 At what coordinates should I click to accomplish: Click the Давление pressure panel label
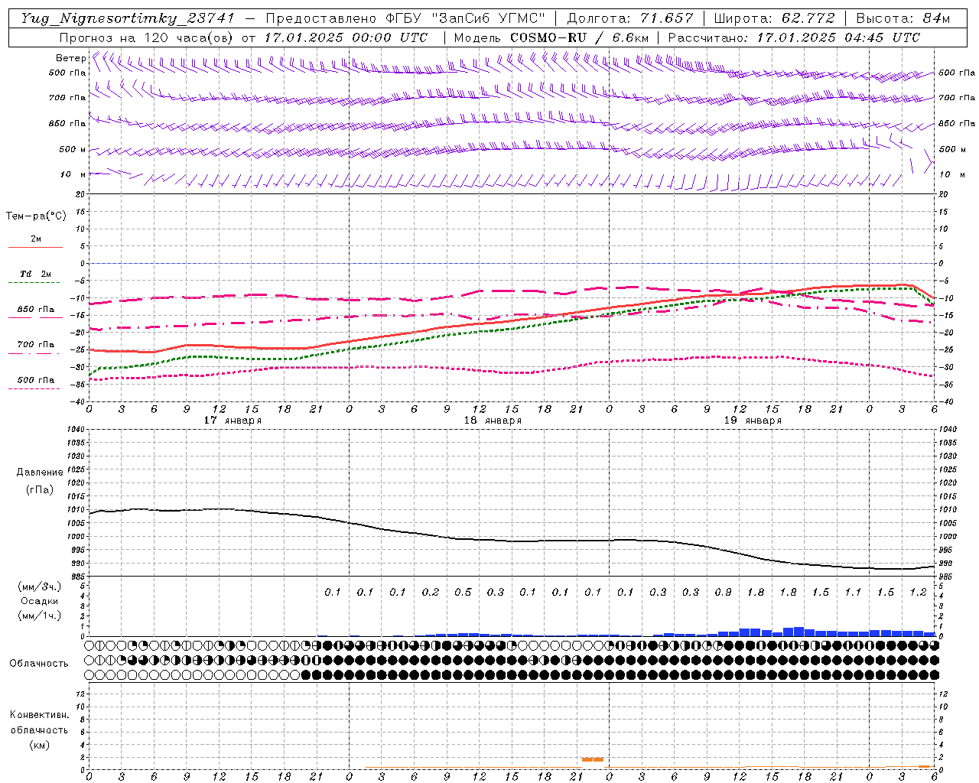coord(40,473)
